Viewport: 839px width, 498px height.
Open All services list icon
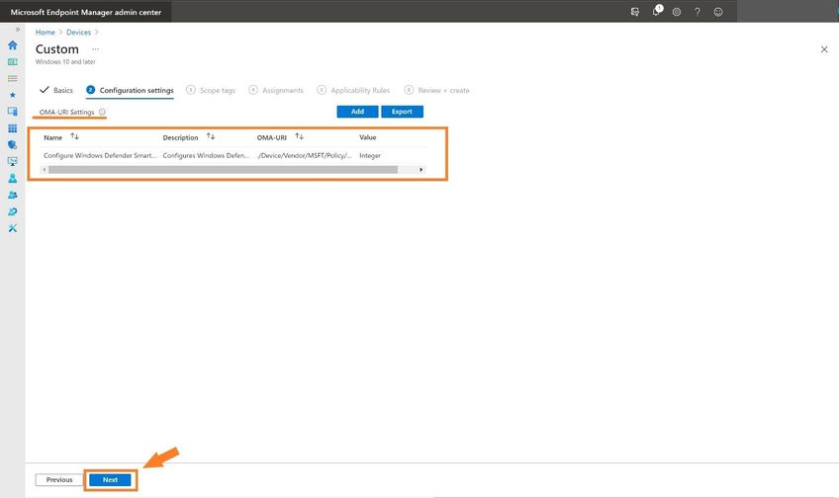12,78
